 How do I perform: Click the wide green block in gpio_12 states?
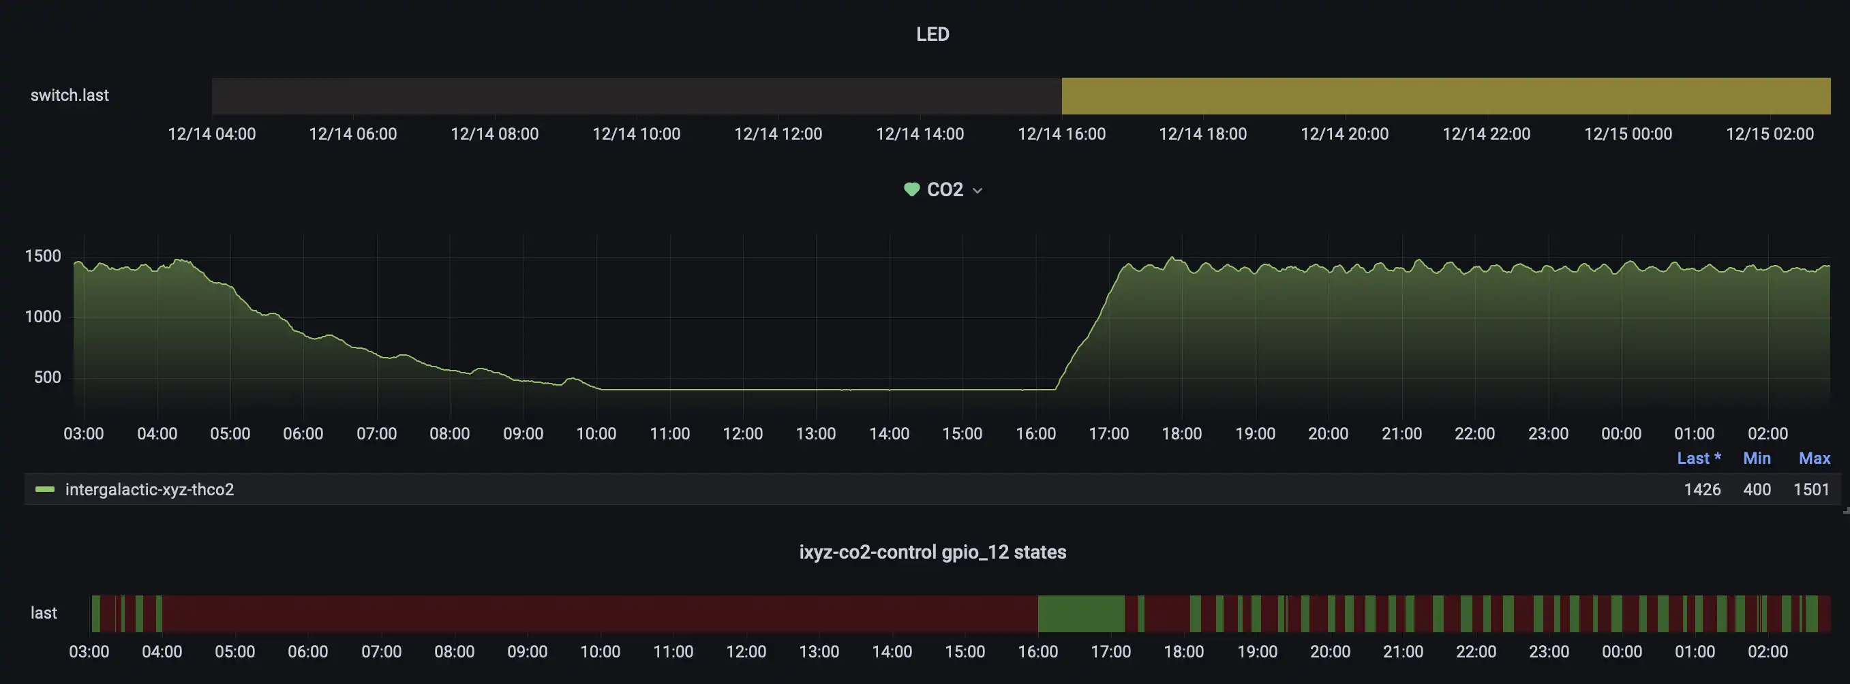pos(1081,614)
